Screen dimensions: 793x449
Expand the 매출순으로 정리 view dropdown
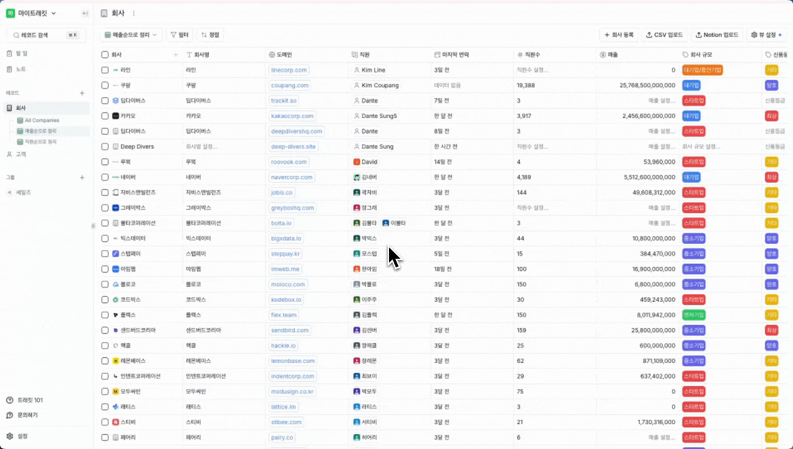[x=131, y=35]
